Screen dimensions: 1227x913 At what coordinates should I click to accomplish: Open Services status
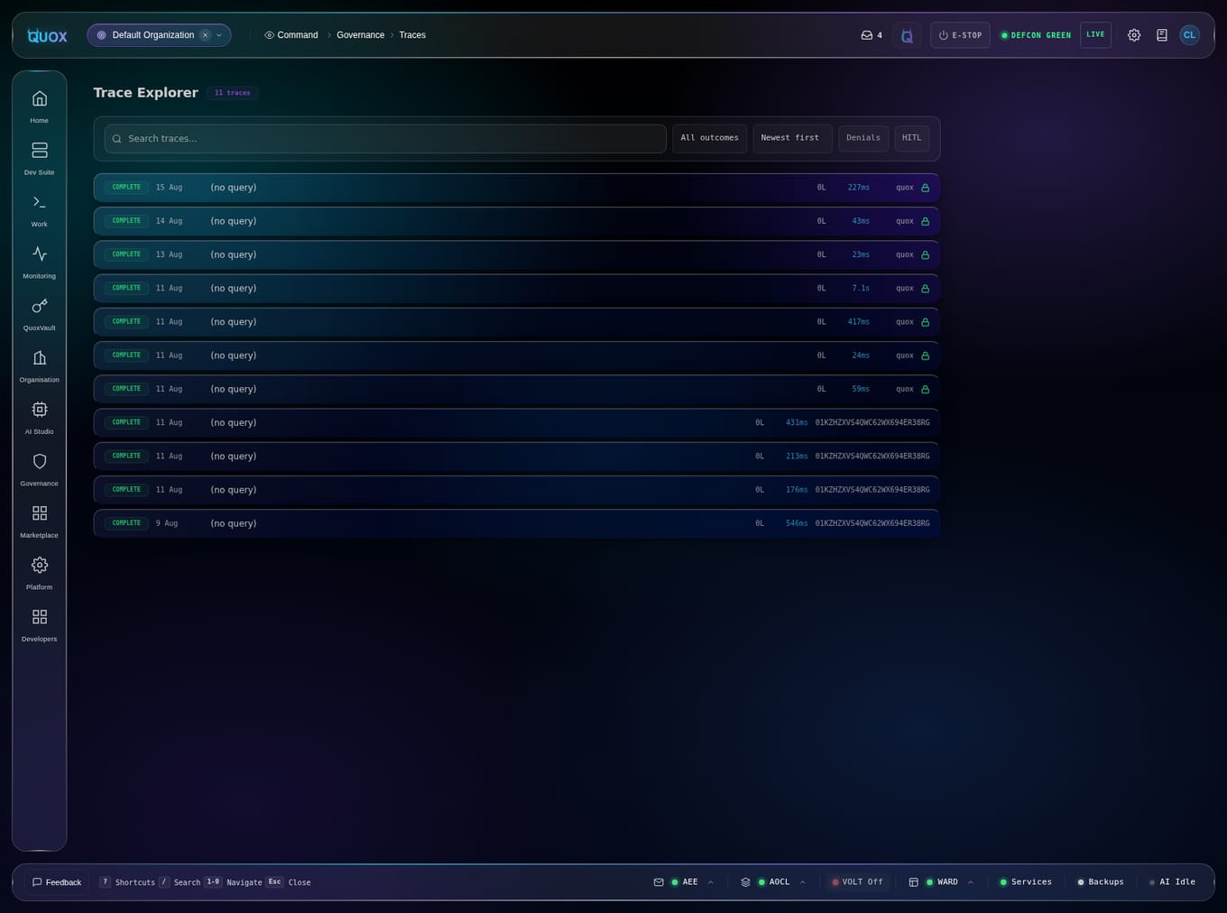[1026, 882]
